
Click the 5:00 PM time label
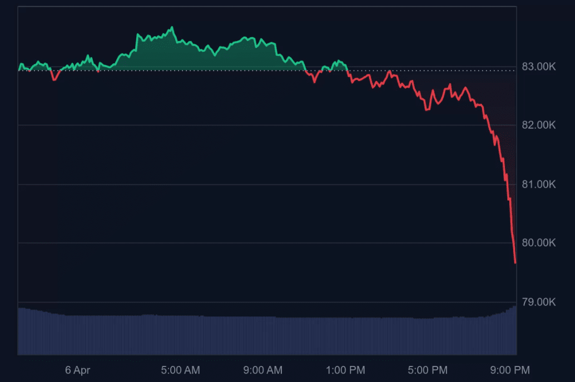pos(428,370)
